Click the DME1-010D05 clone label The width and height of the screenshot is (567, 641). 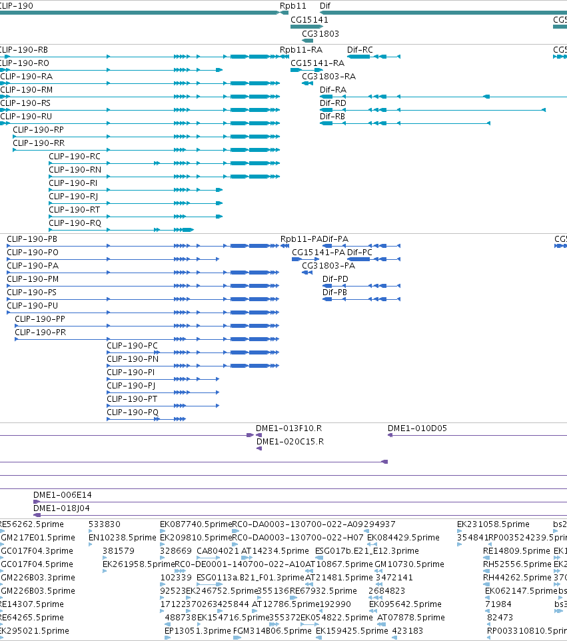coord(417,428)
